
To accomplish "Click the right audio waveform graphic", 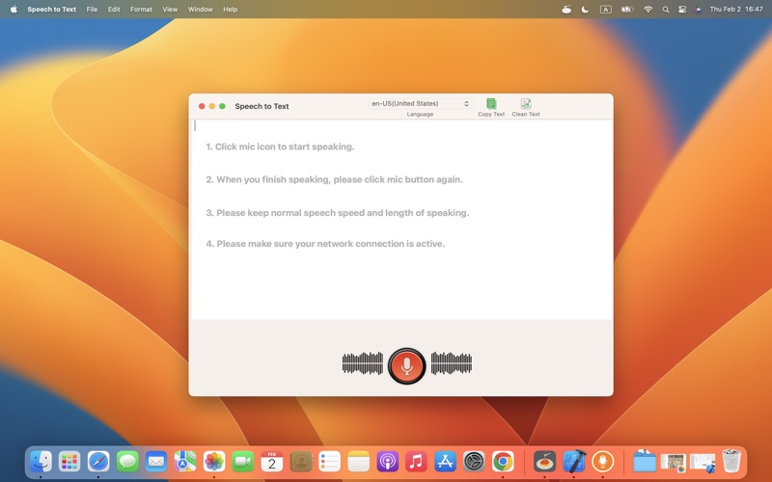I will (452, 363).
